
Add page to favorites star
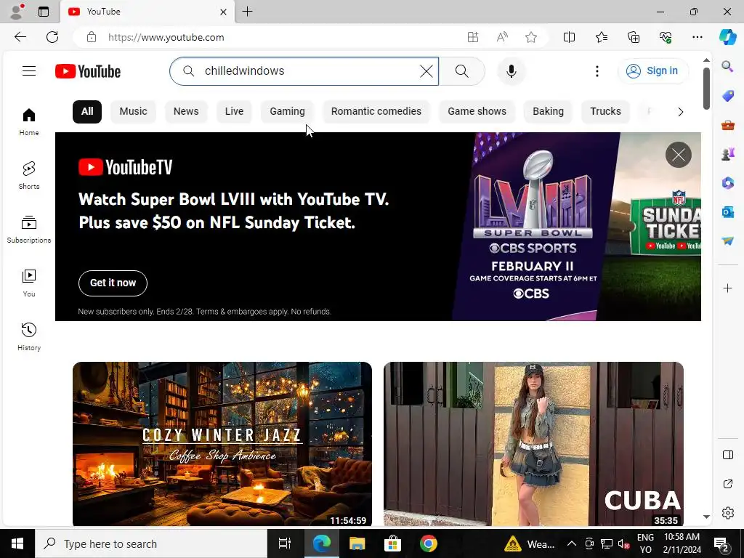(531, 38)
